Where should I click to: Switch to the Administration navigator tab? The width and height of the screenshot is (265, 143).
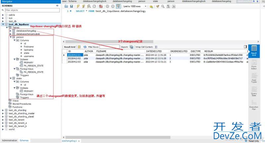point(10,140)
